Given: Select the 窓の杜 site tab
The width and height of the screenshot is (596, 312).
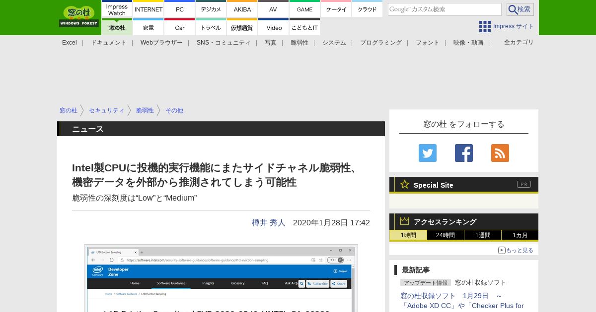Looking at the screenshot, I should point(117,27).
